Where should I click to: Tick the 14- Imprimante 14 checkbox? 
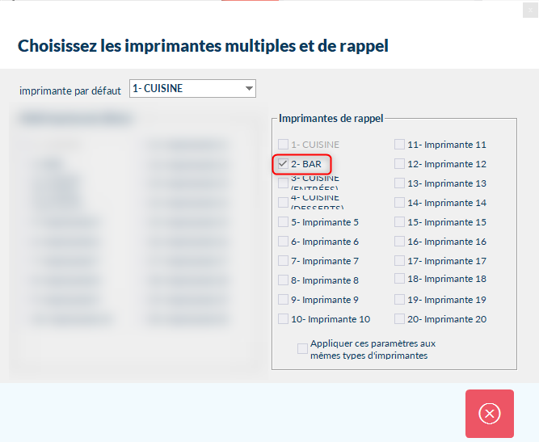[x=399, y=203]
